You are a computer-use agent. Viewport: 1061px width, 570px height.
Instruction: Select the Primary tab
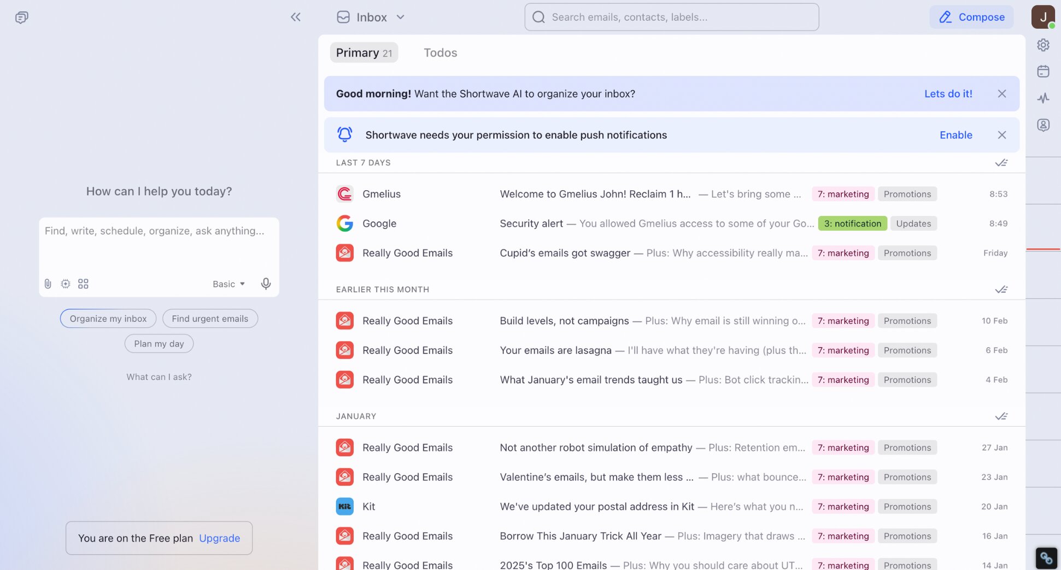[364, 52]
